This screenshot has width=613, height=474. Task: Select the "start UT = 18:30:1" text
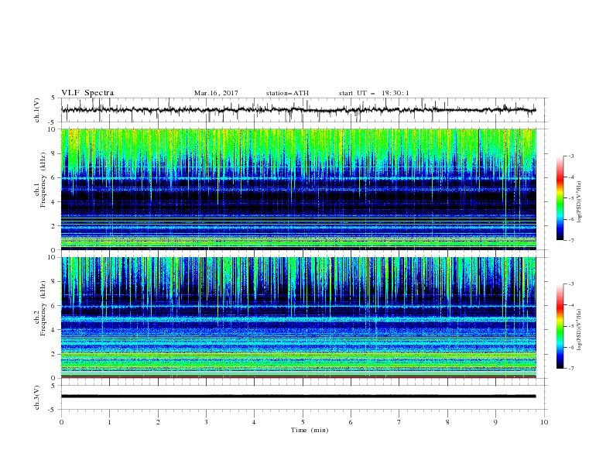374,93
